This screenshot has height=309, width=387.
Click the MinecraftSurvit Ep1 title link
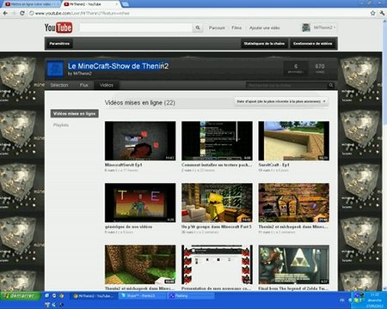123,165
